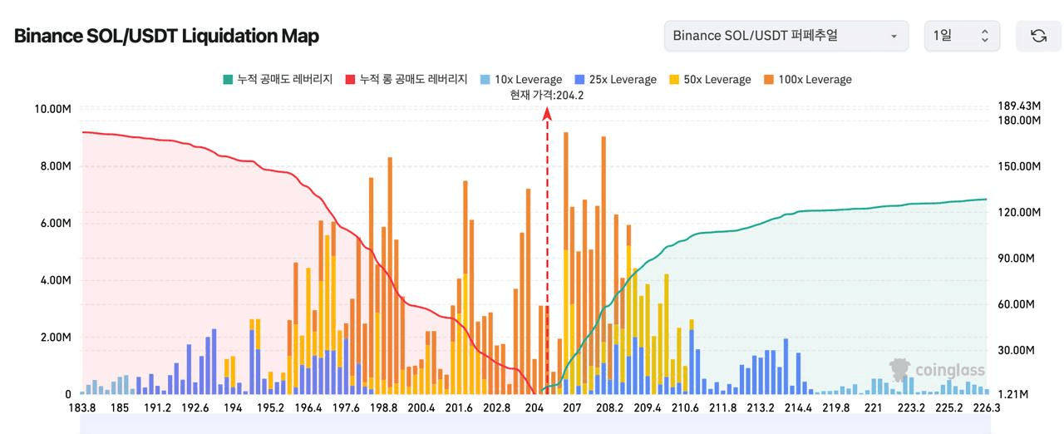Toggle the 100x Leverage legend item
This screenshot has height=434, width=1064.
tap(806, 80)
